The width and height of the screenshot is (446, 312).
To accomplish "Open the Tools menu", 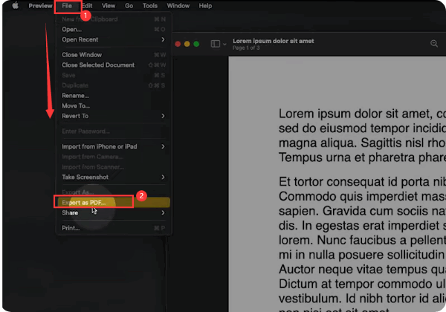I will (x=150, y=6).
